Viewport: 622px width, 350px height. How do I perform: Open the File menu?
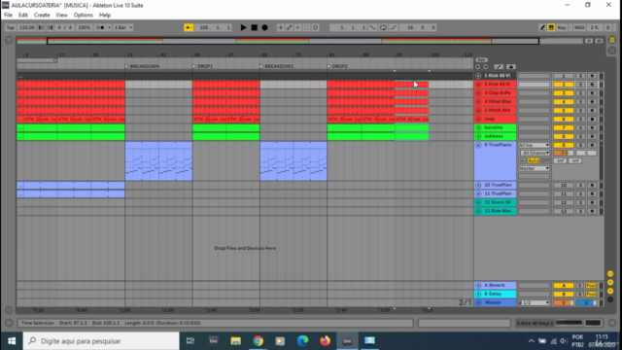8,16
